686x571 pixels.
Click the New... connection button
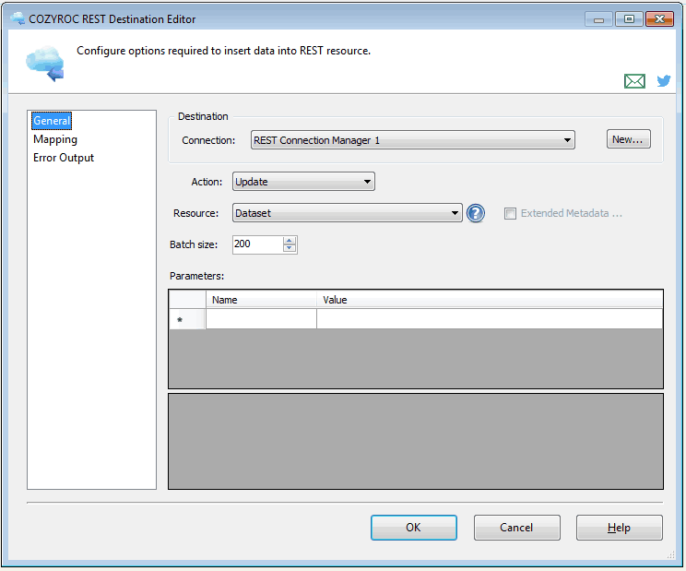628,139
